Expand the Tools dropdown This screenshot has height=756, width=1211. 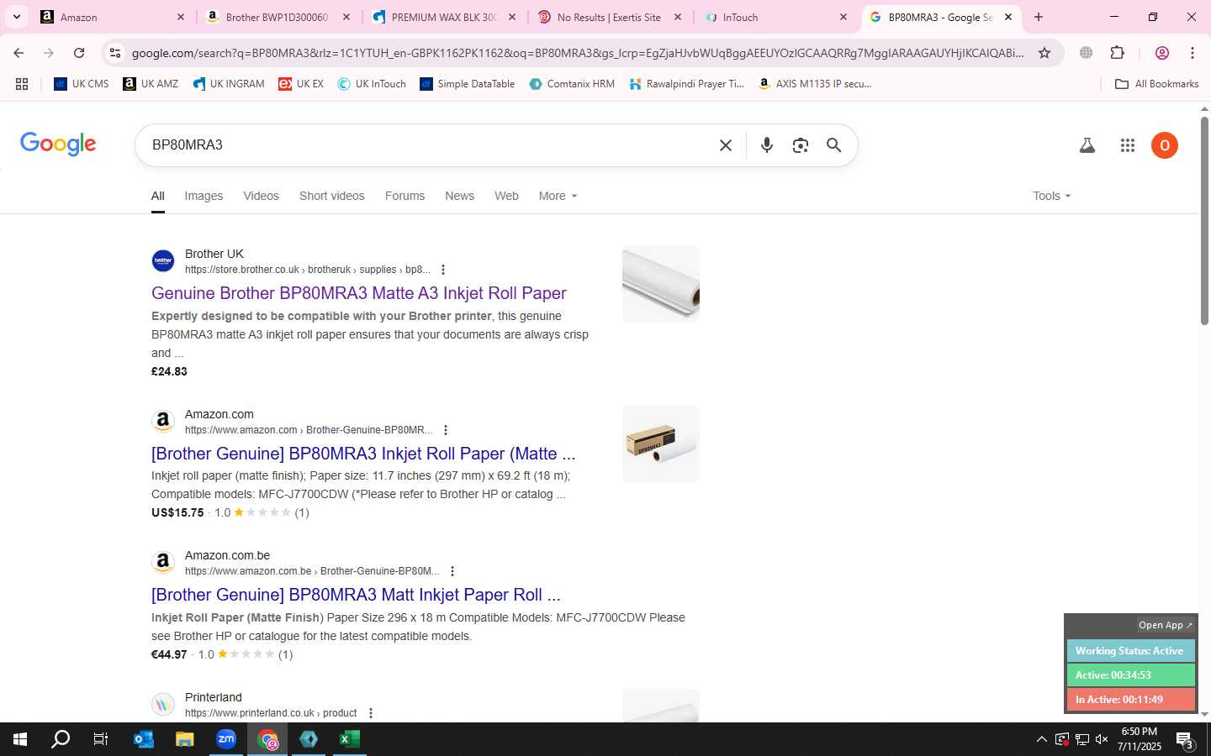click(1052, 196)
